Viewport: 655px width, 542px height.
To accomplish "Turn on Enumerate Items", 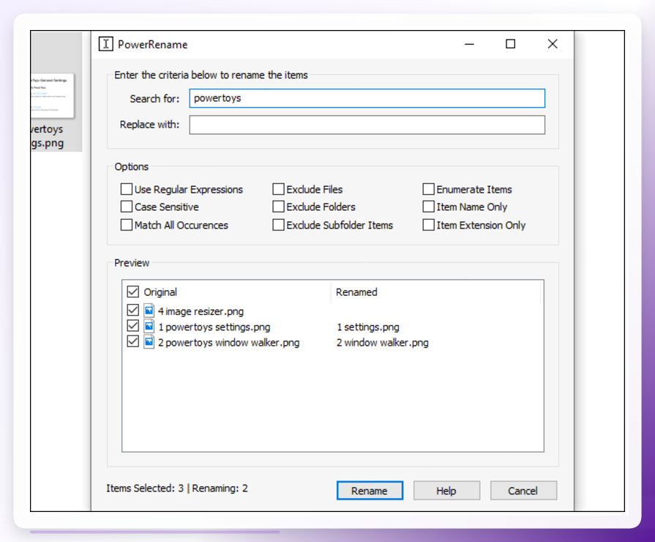I will (x=428, y=189).
